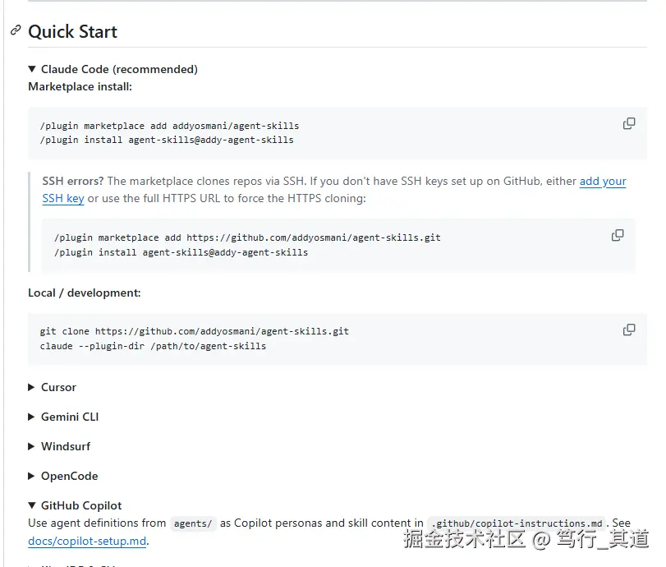Click the 'claude --plugin-dir /path/to/agent-skills' line
Viewport: 666px width, 567px height.
click(153, 346)
